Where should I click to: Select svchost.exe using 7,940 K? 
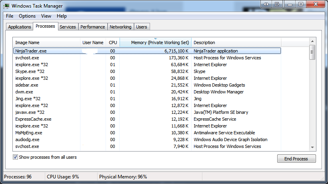click(147, 146)
